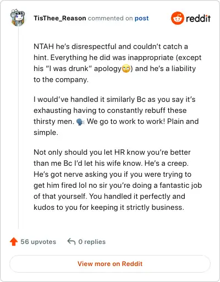This screenshot has width=220, height=282.
Task: Click TisThee_Reason's Snoo avatar image
Action: pos(18,18)
